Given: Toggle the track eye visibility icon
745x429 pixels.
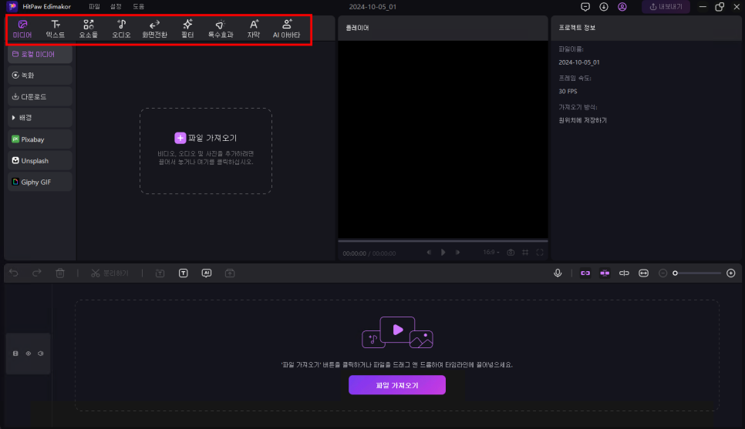Looking at the screenshot, I should click(x=29, y=354).
